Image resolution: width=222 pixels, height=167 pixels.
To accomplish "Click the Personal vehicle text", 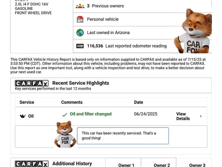I will pyautogui.click(x=103, y=19).
